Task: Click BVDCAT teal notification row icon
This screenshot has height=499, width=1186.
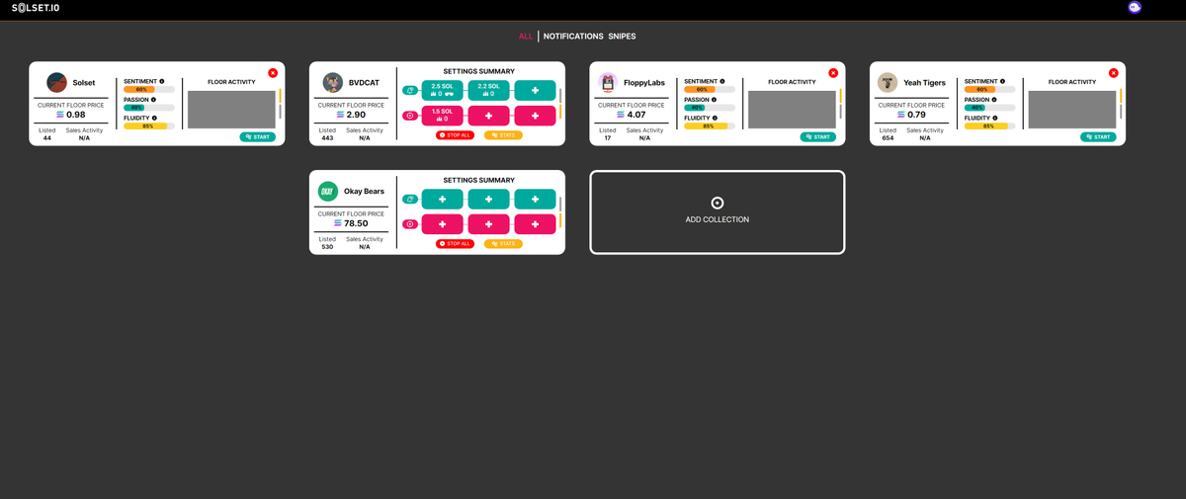Action: pos(409,91)
